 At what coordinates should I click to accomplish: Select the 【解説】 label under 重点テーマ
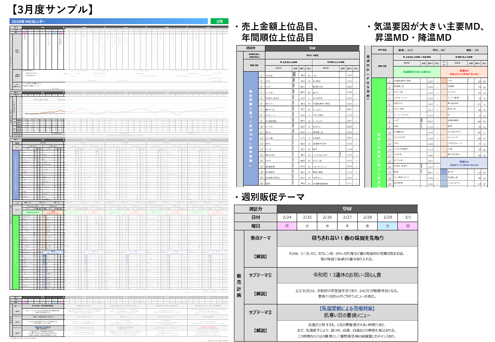tap(261, 256)
